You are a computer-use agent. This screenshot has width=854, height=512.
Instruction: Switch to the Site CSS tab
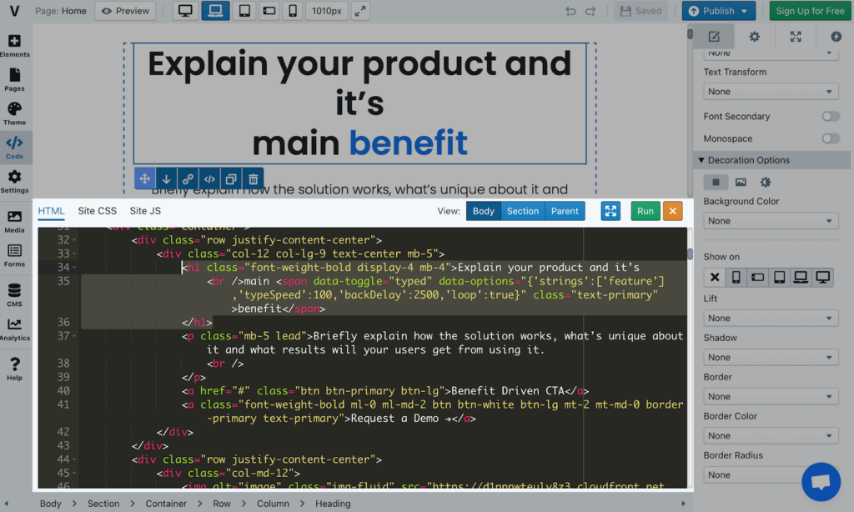pyautogui.click(x=98, y=211)
